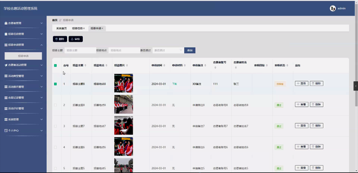Image resolution: width=358 pixels, height=173 pixels.
Task: Toggle the select-all checkbox in table header
Action: [x=55, y=65]
